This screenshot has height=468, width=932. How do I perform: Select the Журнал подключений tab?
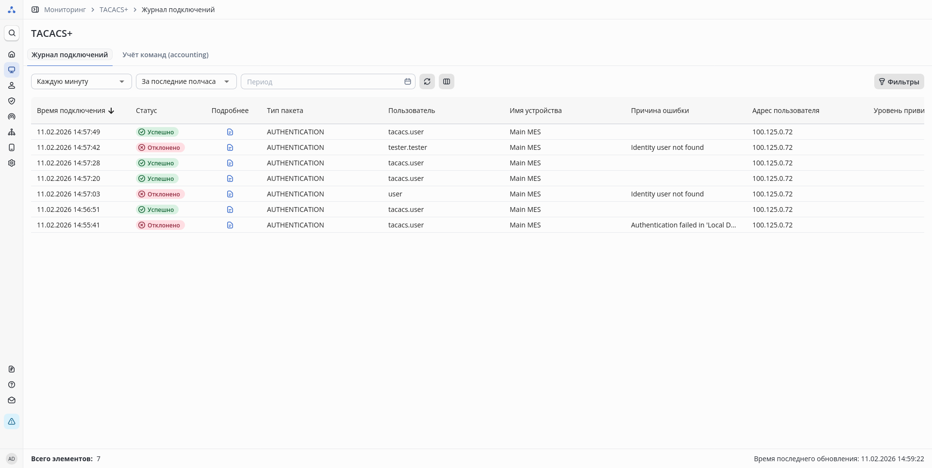coord(70,55)
